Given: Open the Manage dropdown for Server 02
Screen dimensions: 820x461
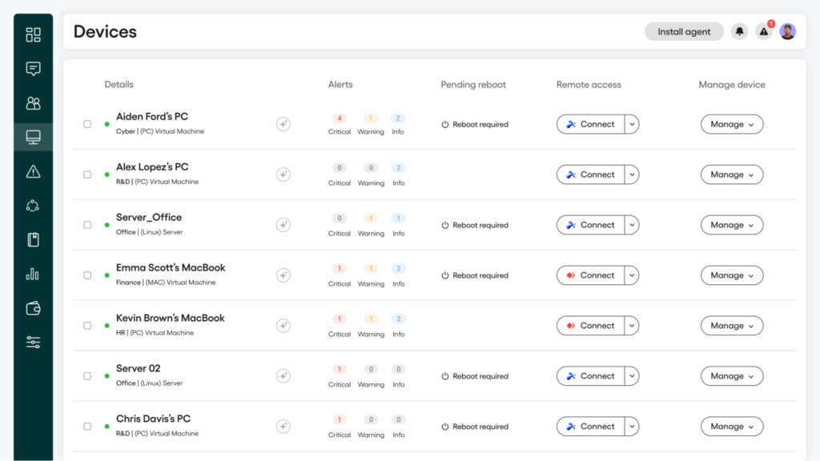Looking at the screenshot, I should [x=732, y=376].
